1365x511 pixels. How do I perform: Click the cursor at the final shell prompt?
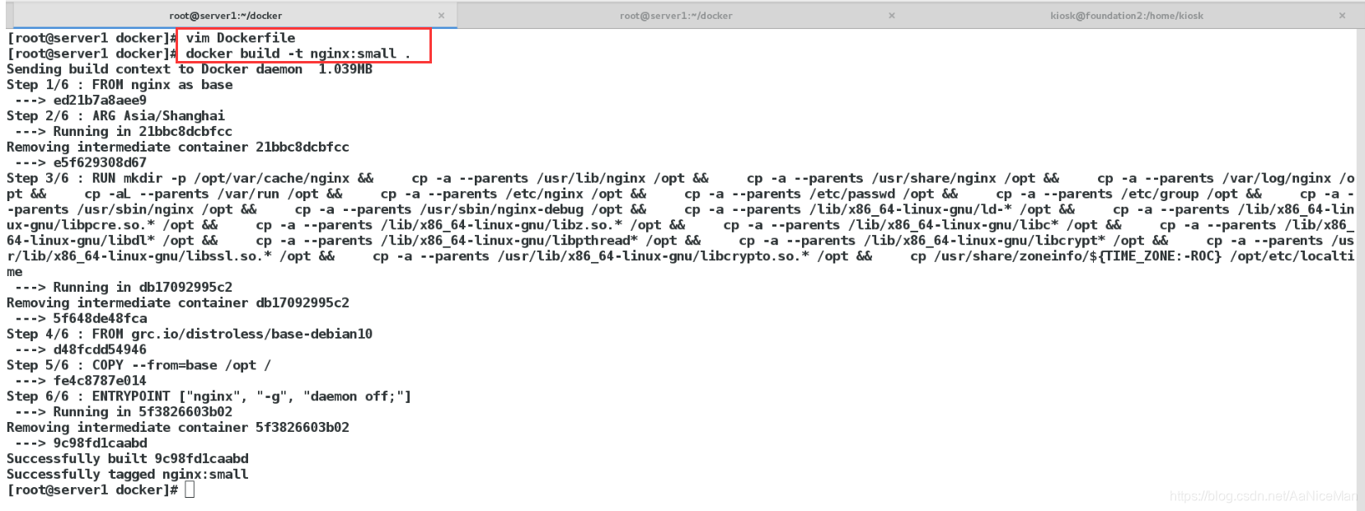tap(190, 490)
